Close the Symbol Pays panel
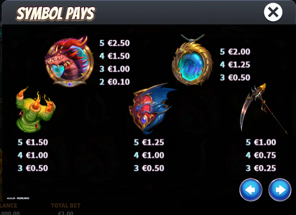 coord(273,12)
